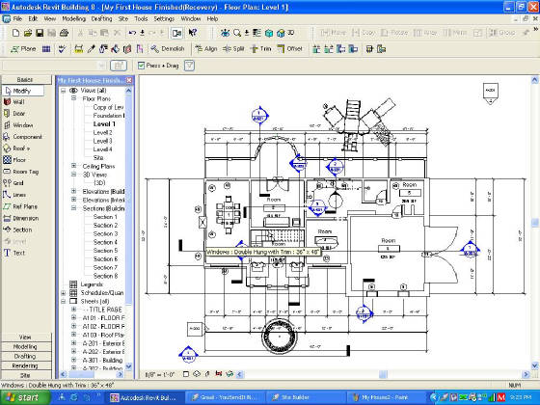Select the Demolish tool
The image size is (540, 405).
(168, 49)
